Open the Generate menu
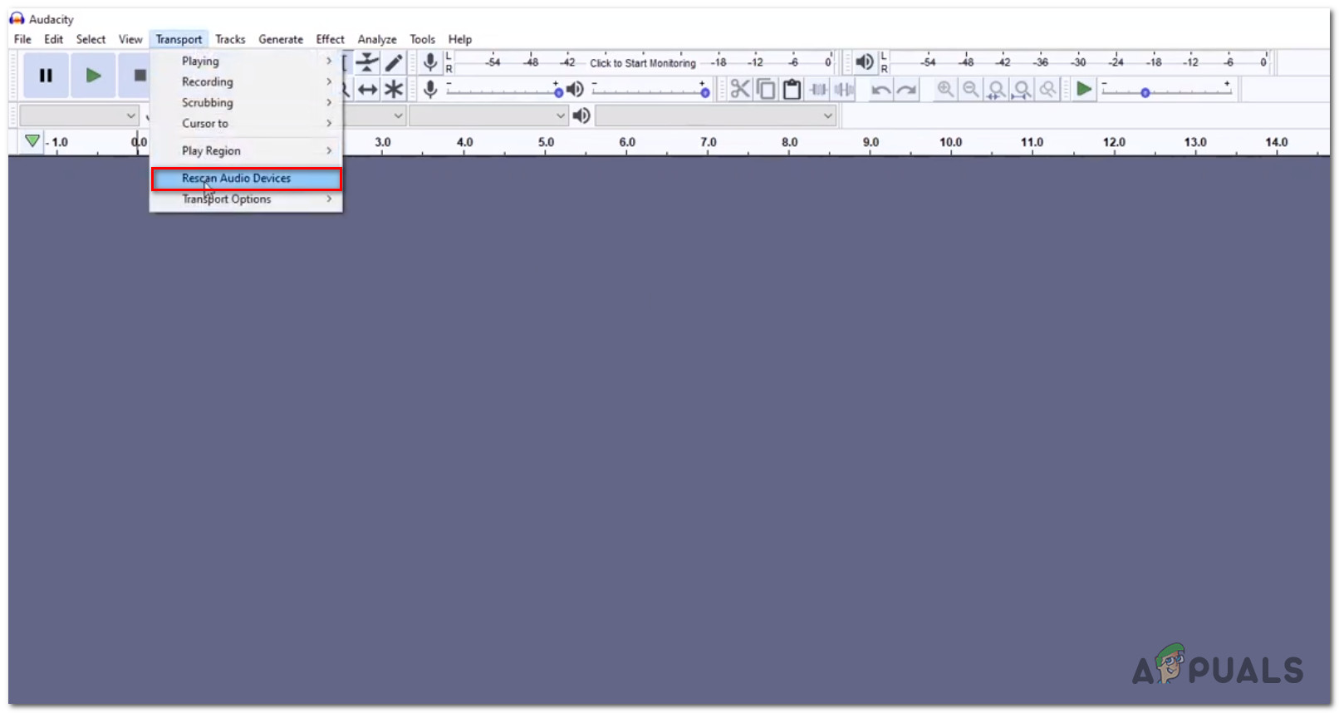 point(281,39)
